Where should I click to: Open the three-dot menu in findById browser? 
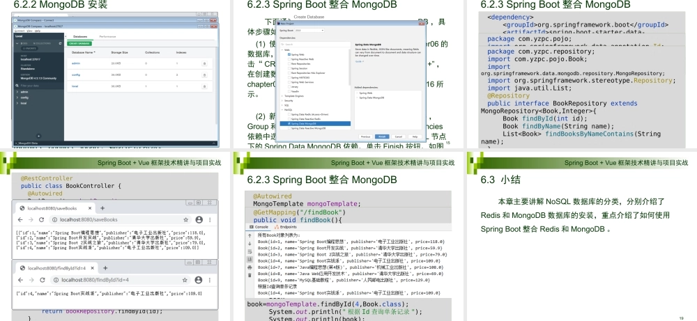tap(210, 280)
